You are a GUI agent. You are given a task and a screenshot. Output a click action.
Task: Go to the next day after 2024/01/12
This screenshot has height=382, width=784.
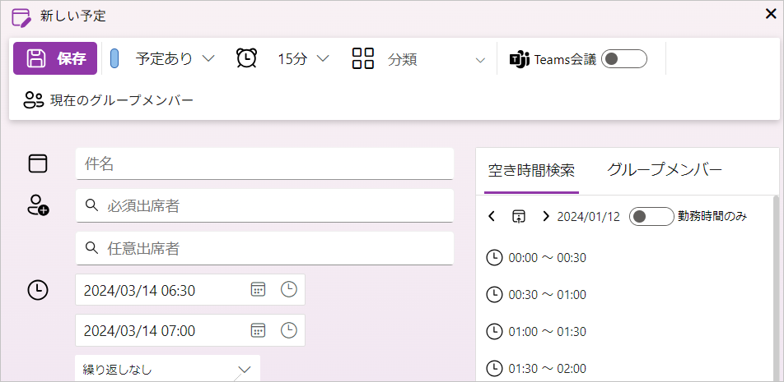point(546,216)
